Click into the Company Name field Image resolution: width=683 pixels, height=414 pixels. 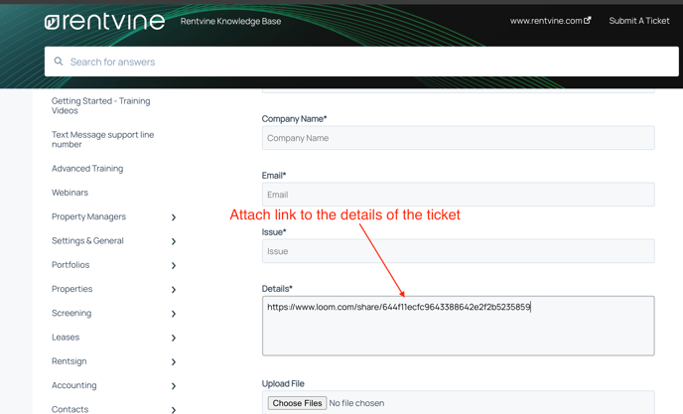coord(459,138)
